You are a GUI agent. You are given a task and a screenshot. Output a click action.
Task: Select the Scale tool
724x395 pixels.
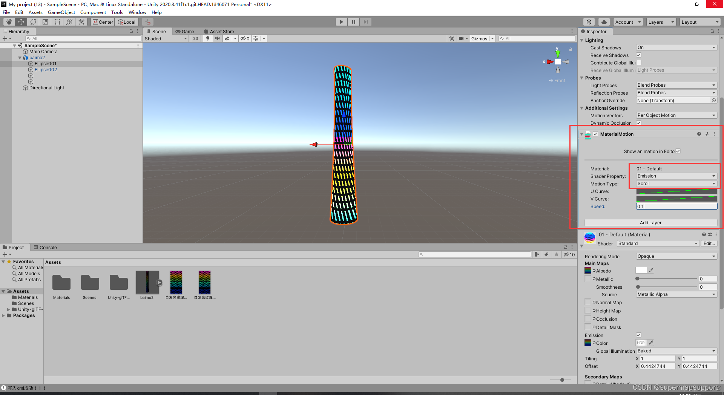tap(45, 22)
